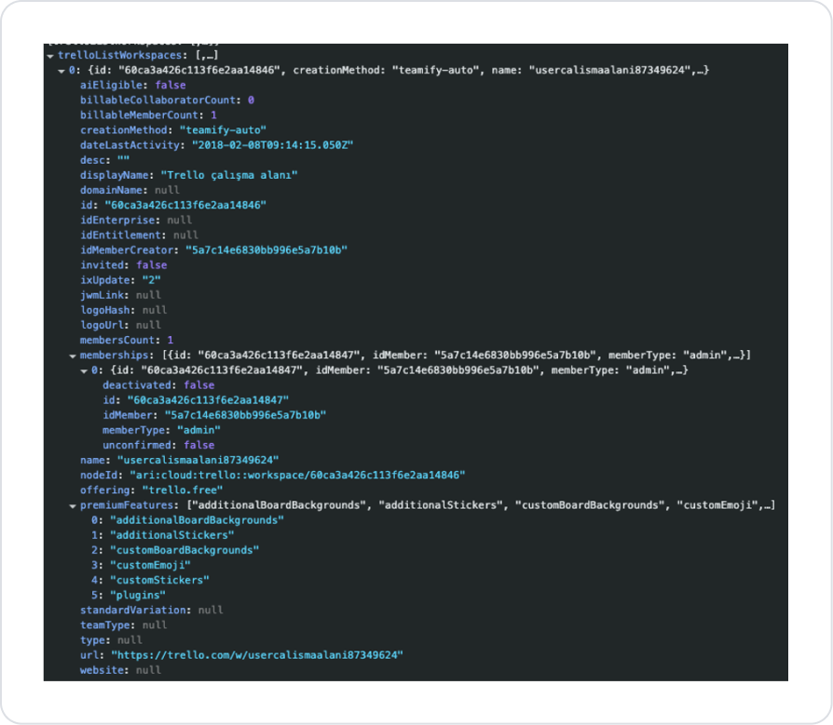The height and width of the screenshot is (725, 833).
Task: Click the idMemberCreator value string
Action: [266, 250]
